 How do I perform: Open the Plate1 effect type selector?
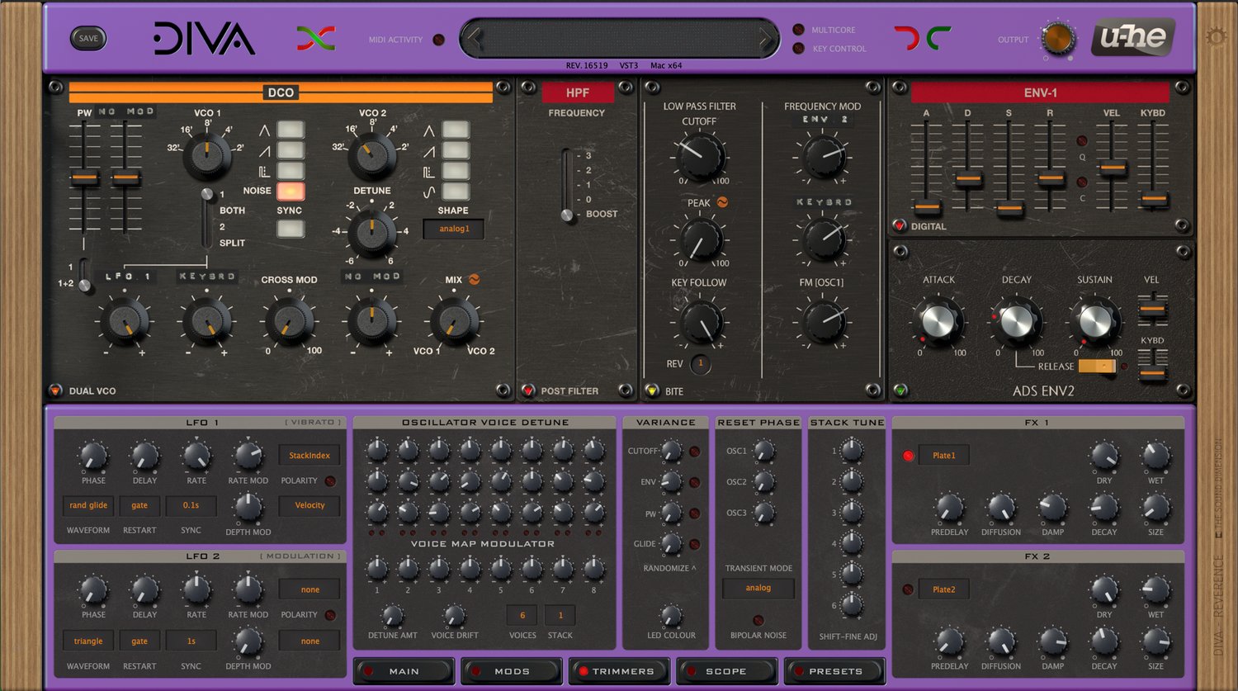click(x=943, y=456)
